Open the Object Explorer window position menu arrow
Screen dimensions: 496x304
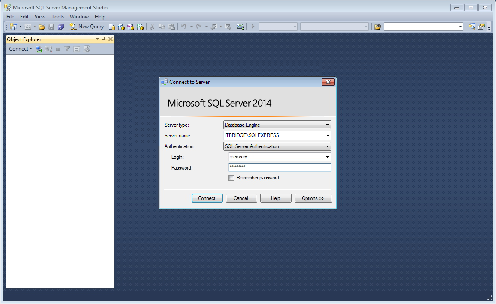pos(97,39)
